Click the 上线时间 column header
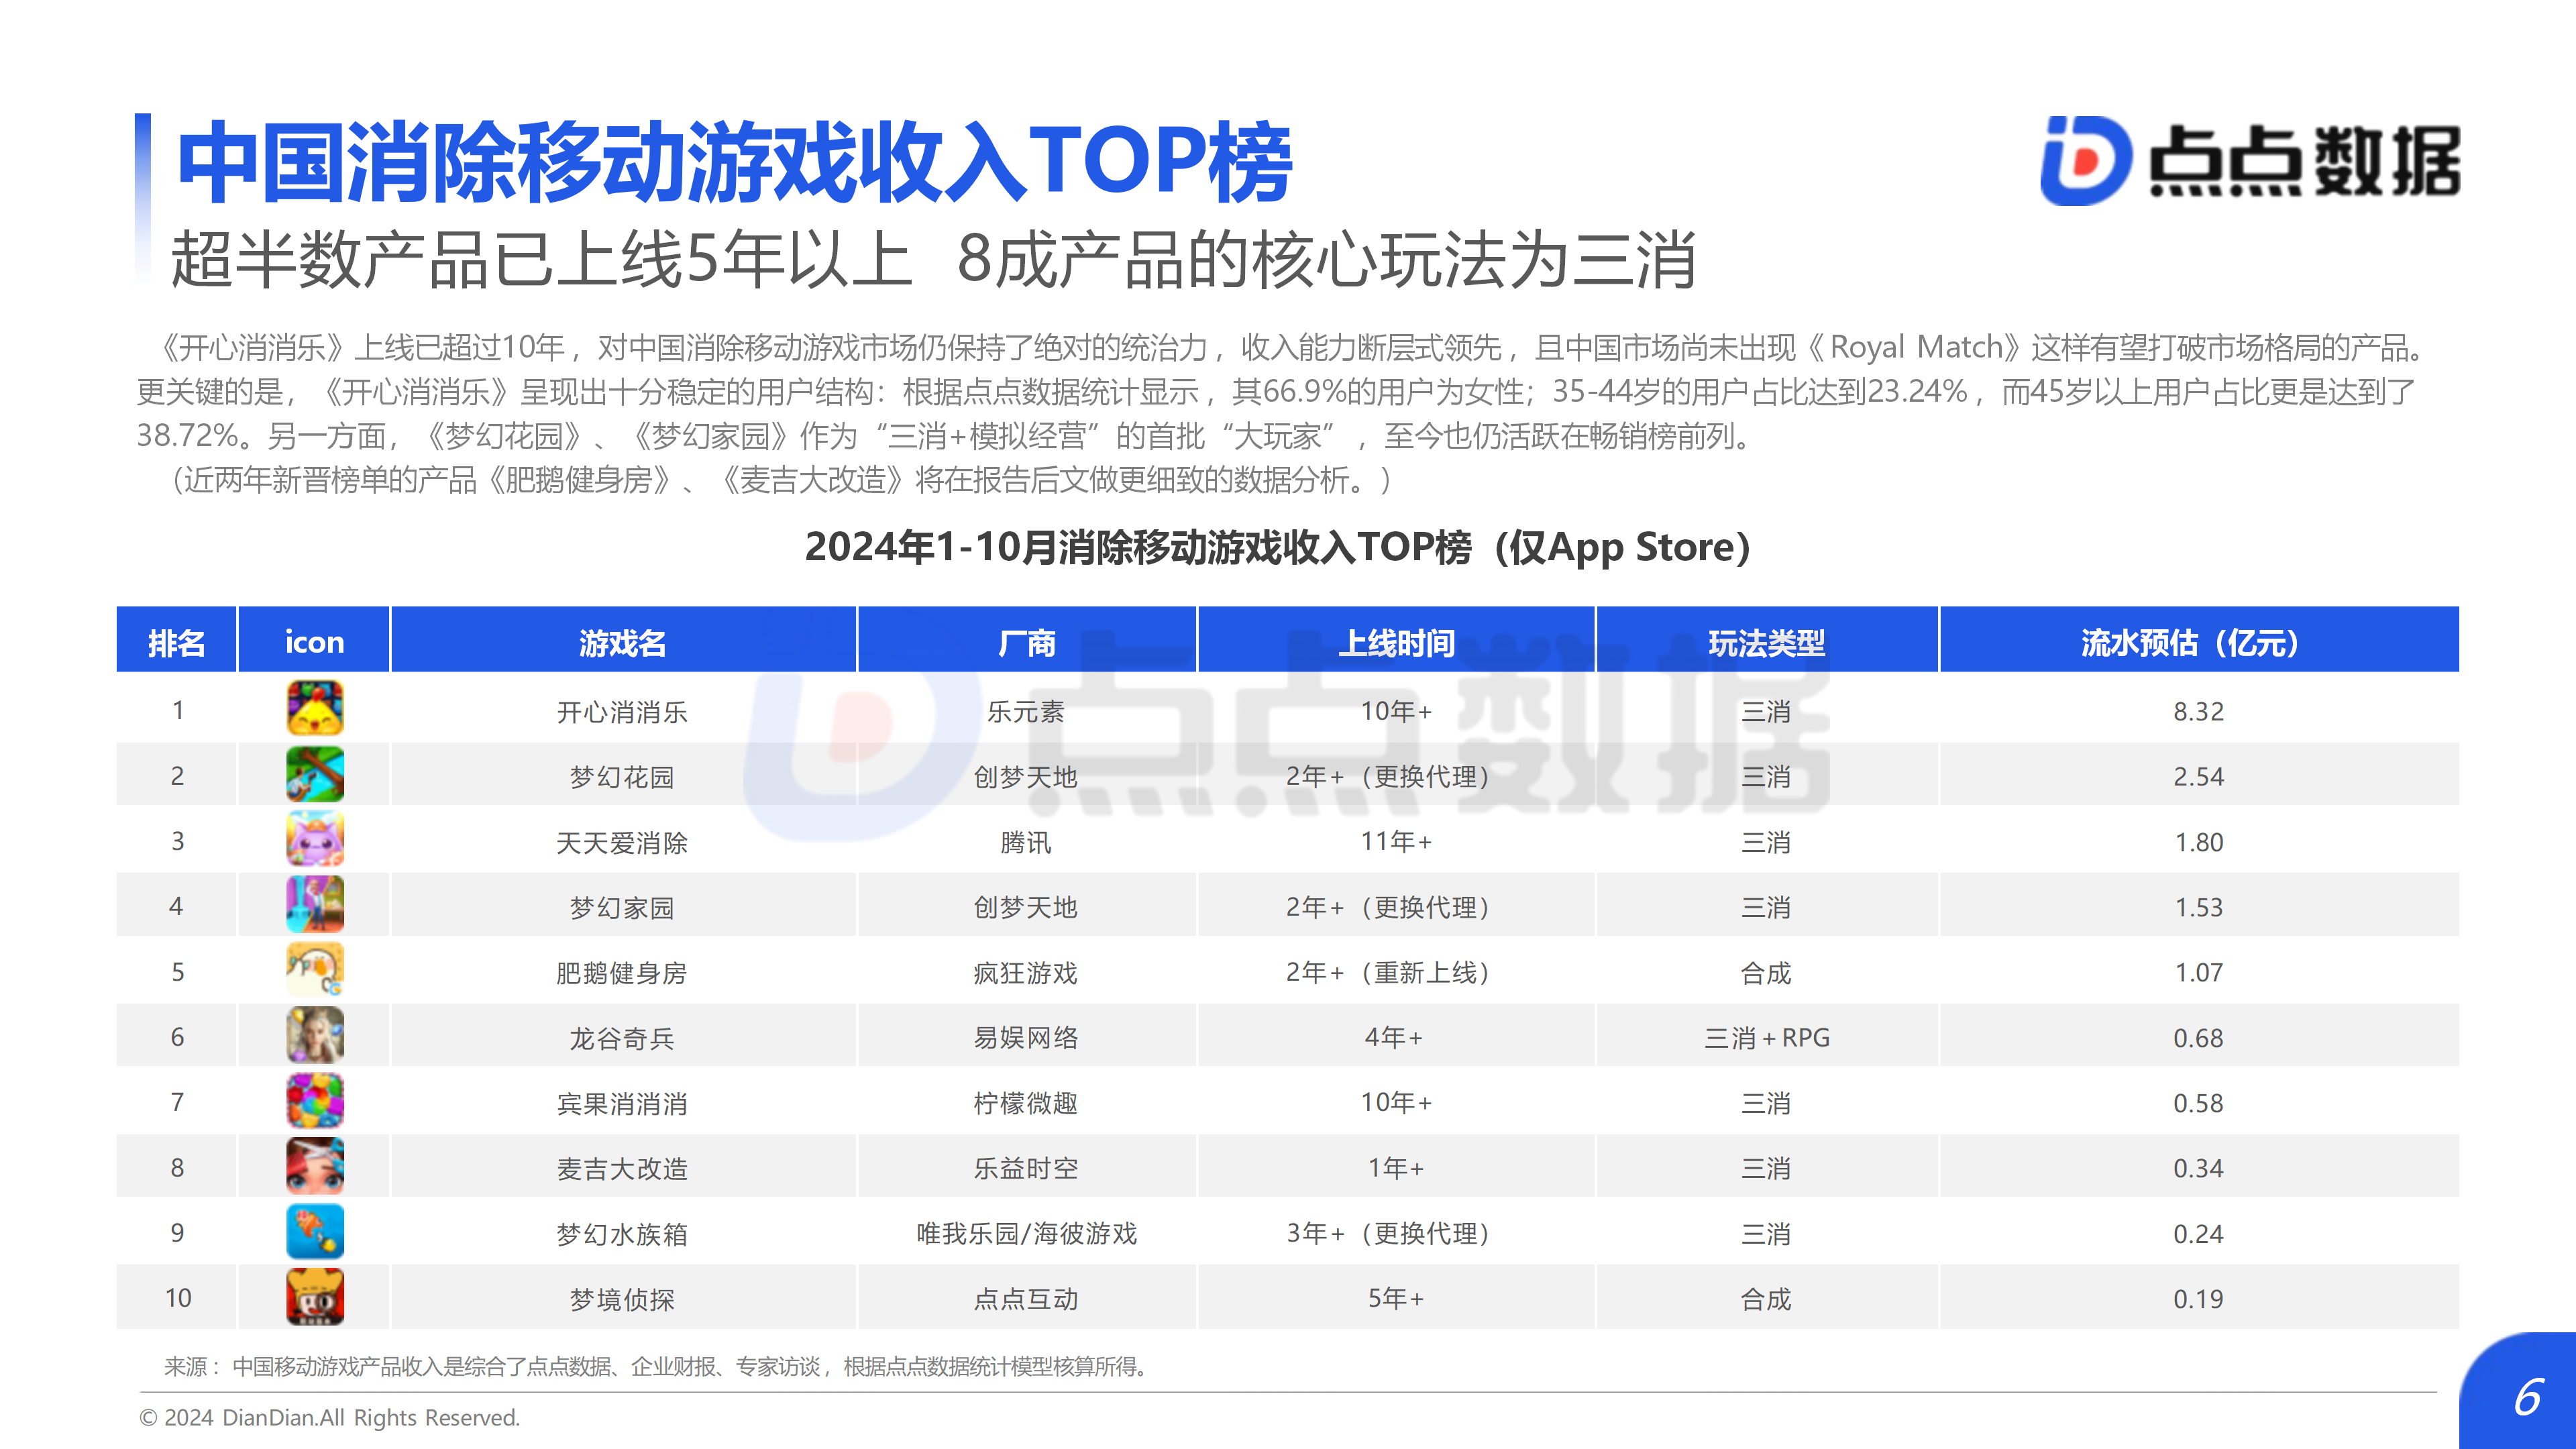 1396,642
